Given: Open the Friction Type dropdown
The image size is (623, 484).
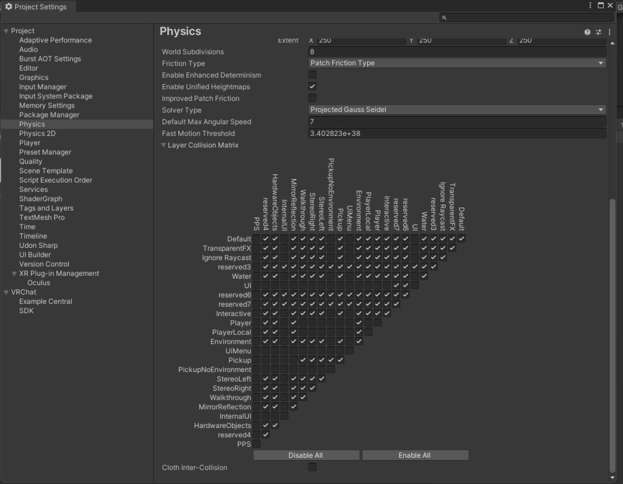Looking at the screenshot, I should click(458, 63).
